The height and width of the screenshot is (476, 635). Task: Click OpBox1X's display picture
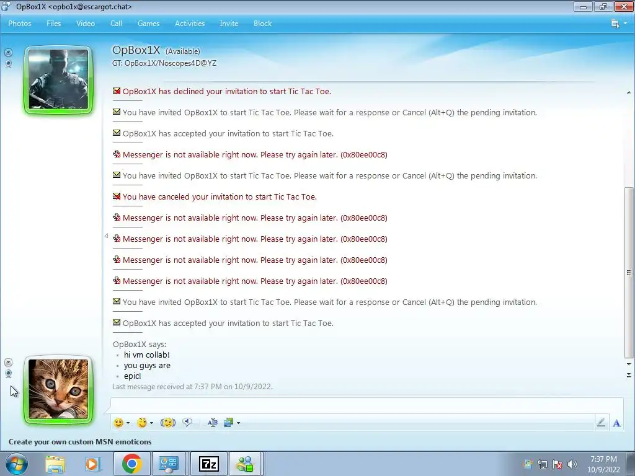click(x=58, y=79)
